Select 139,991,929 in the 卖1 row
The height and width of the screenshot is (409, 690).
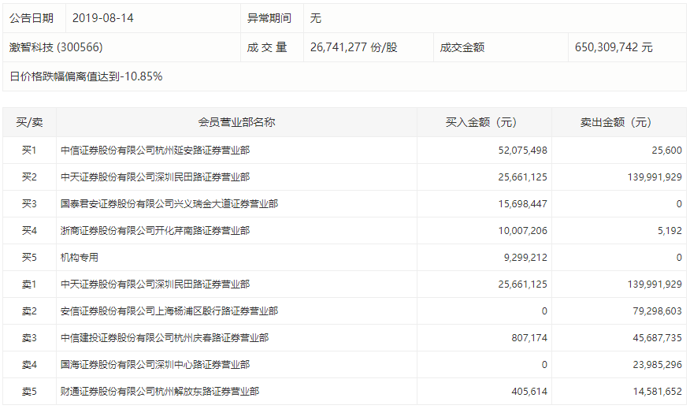[655, 284]
